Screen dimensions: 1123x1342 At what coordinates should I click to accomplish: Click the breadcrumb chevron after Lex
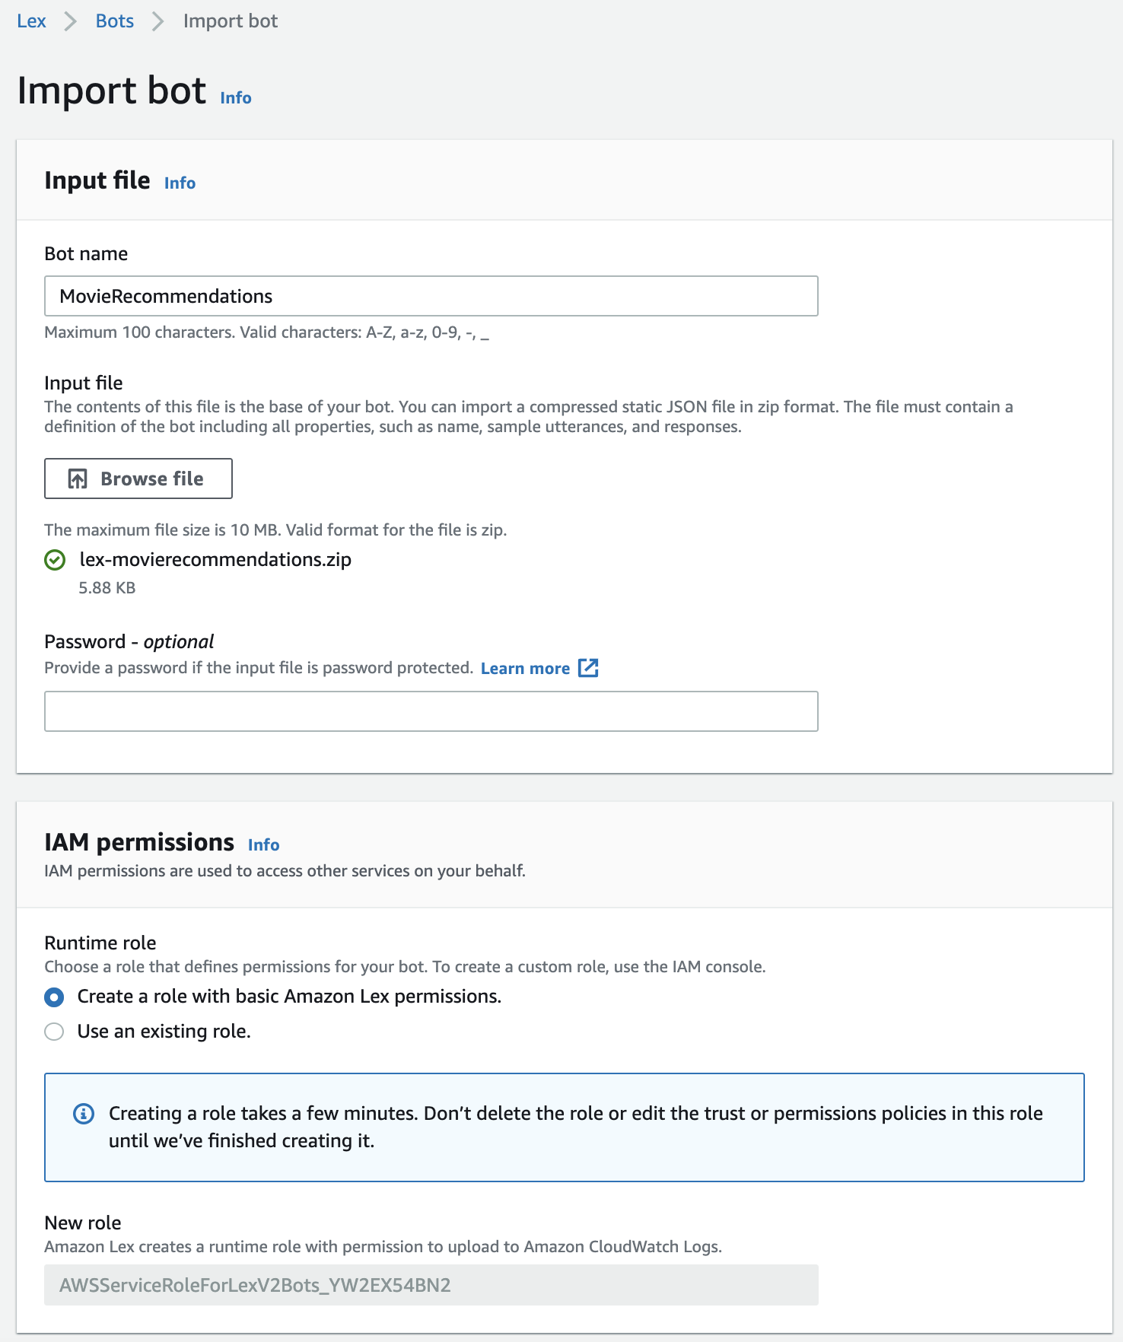(71, 21)
